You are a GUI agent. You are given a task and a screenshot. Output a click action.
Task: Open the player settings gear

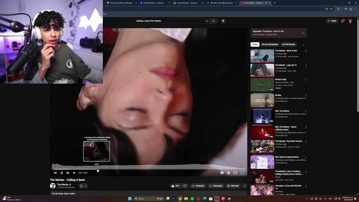[x=229, y=173]
